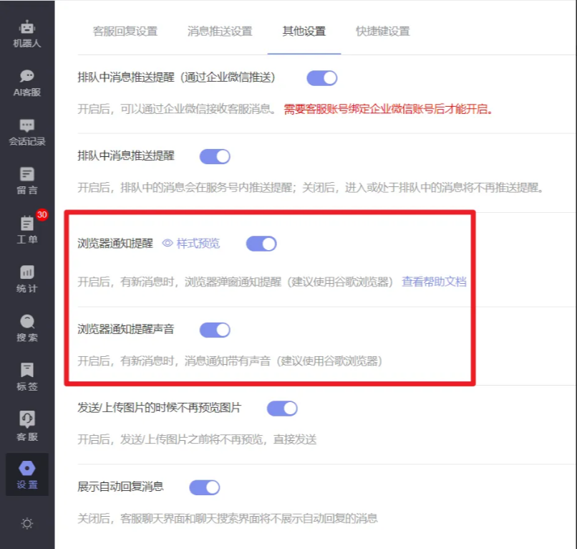Open the 工单 tickets section

(x=27, y=230)
